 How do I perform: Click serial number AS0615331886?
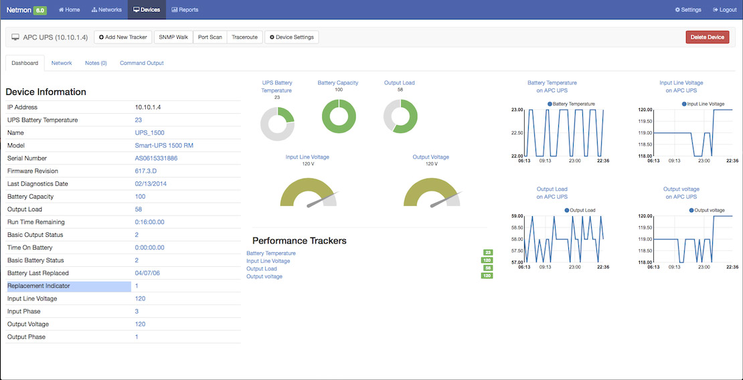157,159
